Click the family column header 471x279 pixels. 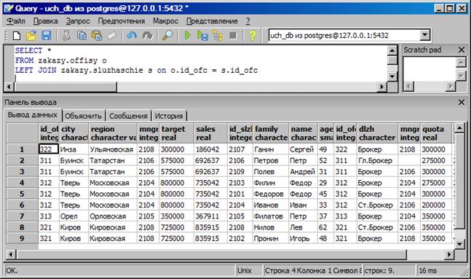(x=271, y=133)
